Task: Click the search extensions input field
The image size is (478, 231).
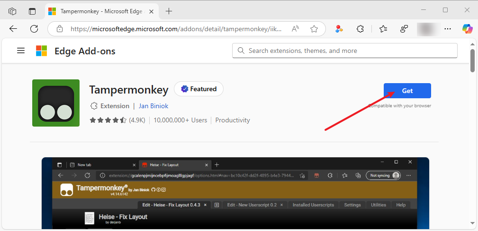Action: pos(351,51)
